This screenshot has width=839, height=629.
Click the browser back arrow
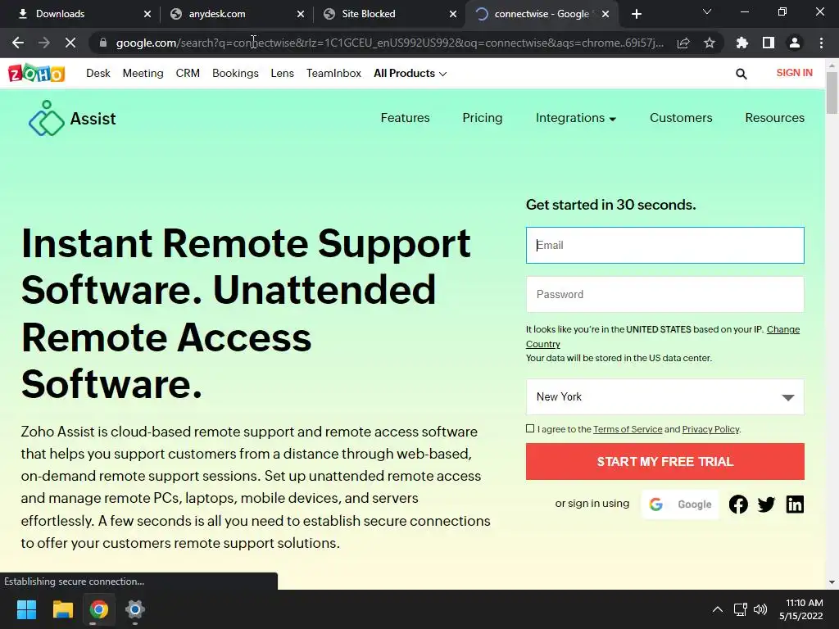coord(18,43)
